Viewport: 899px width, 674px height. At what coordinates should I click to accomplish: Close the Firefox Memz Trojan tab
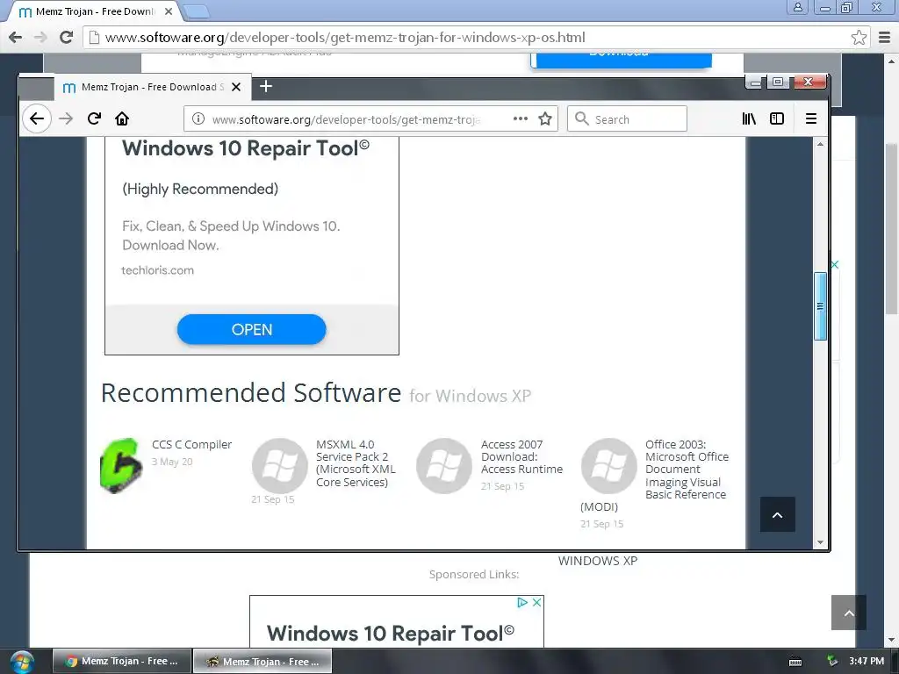click(x=236, y=87)
